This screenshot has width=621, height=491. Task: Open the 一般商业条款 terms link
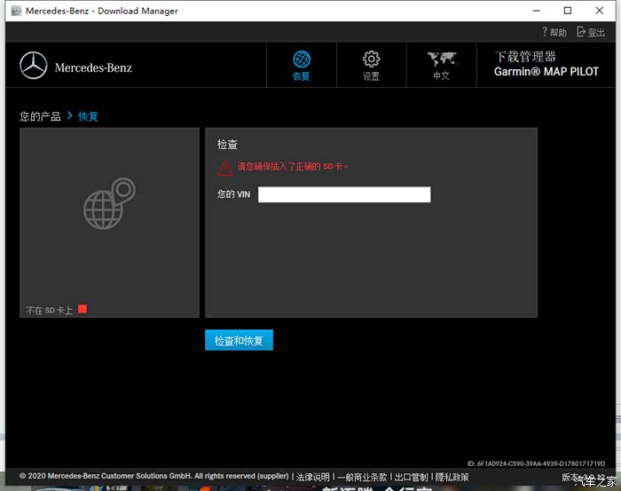(x=361, y=477)
